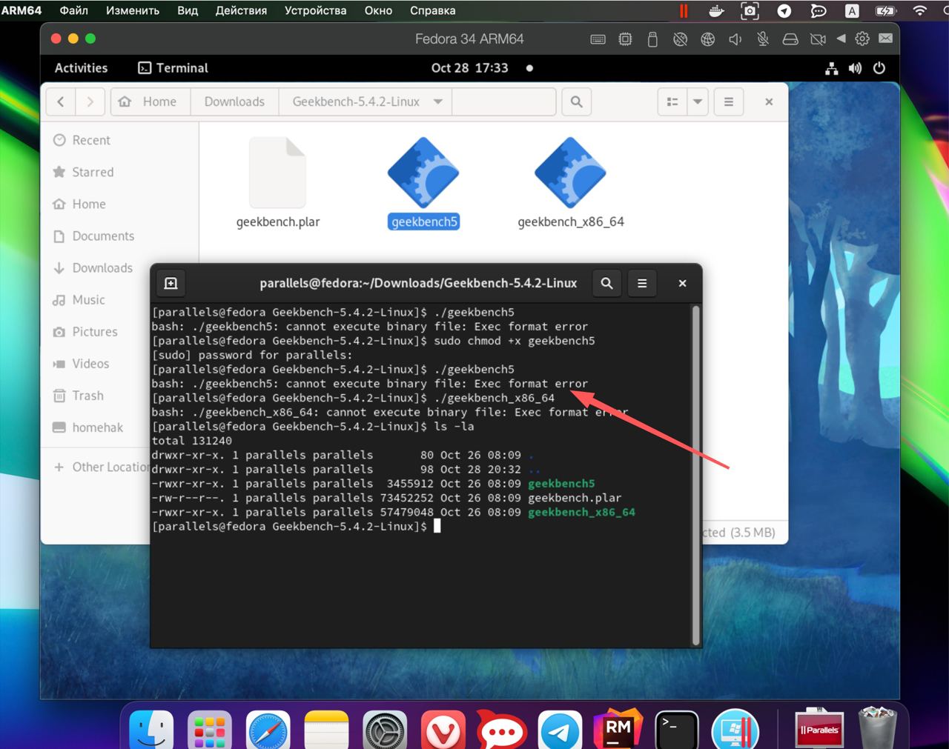Select Pictures in the Files sidebar
This screenshot has height=749, width=949.
[96, 331]
